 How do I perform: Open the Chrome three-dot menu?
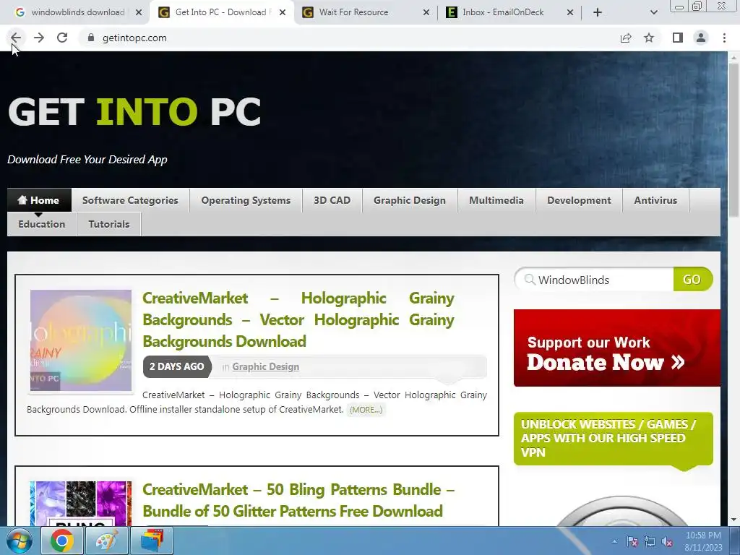click(x=724, y=38)
